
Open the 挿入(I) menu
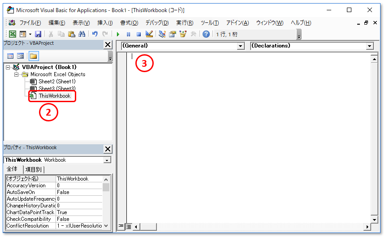tap(105, 23)
